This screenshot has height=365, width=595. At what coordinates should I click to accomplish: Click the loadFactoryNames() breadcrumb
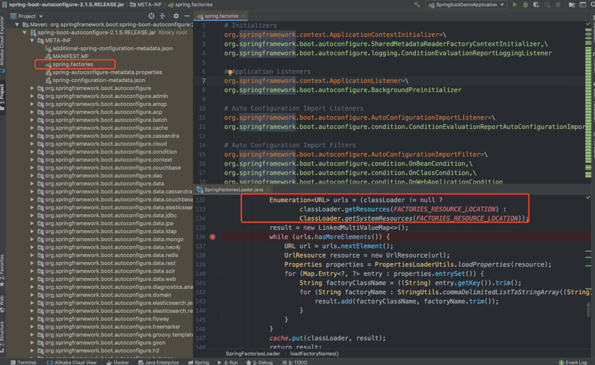coord(314,353)
